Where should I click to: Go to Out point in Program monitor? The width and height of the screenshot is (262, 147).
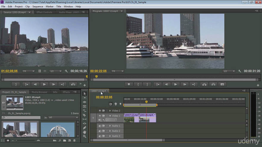194,84
